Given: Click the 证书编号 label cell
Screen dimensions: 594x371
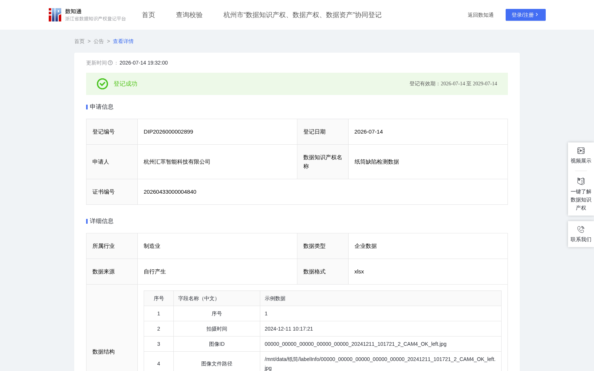Looking at the screenshot, I should 112,192.
